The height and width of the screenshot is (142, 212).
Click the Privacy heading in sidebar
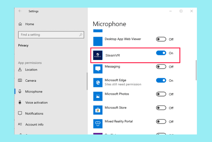click(23, 45)
